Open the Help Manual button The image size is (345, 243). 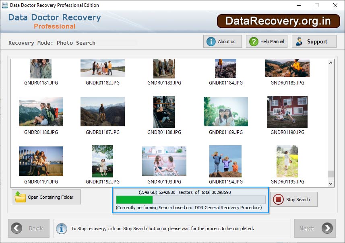click(266, 41)
